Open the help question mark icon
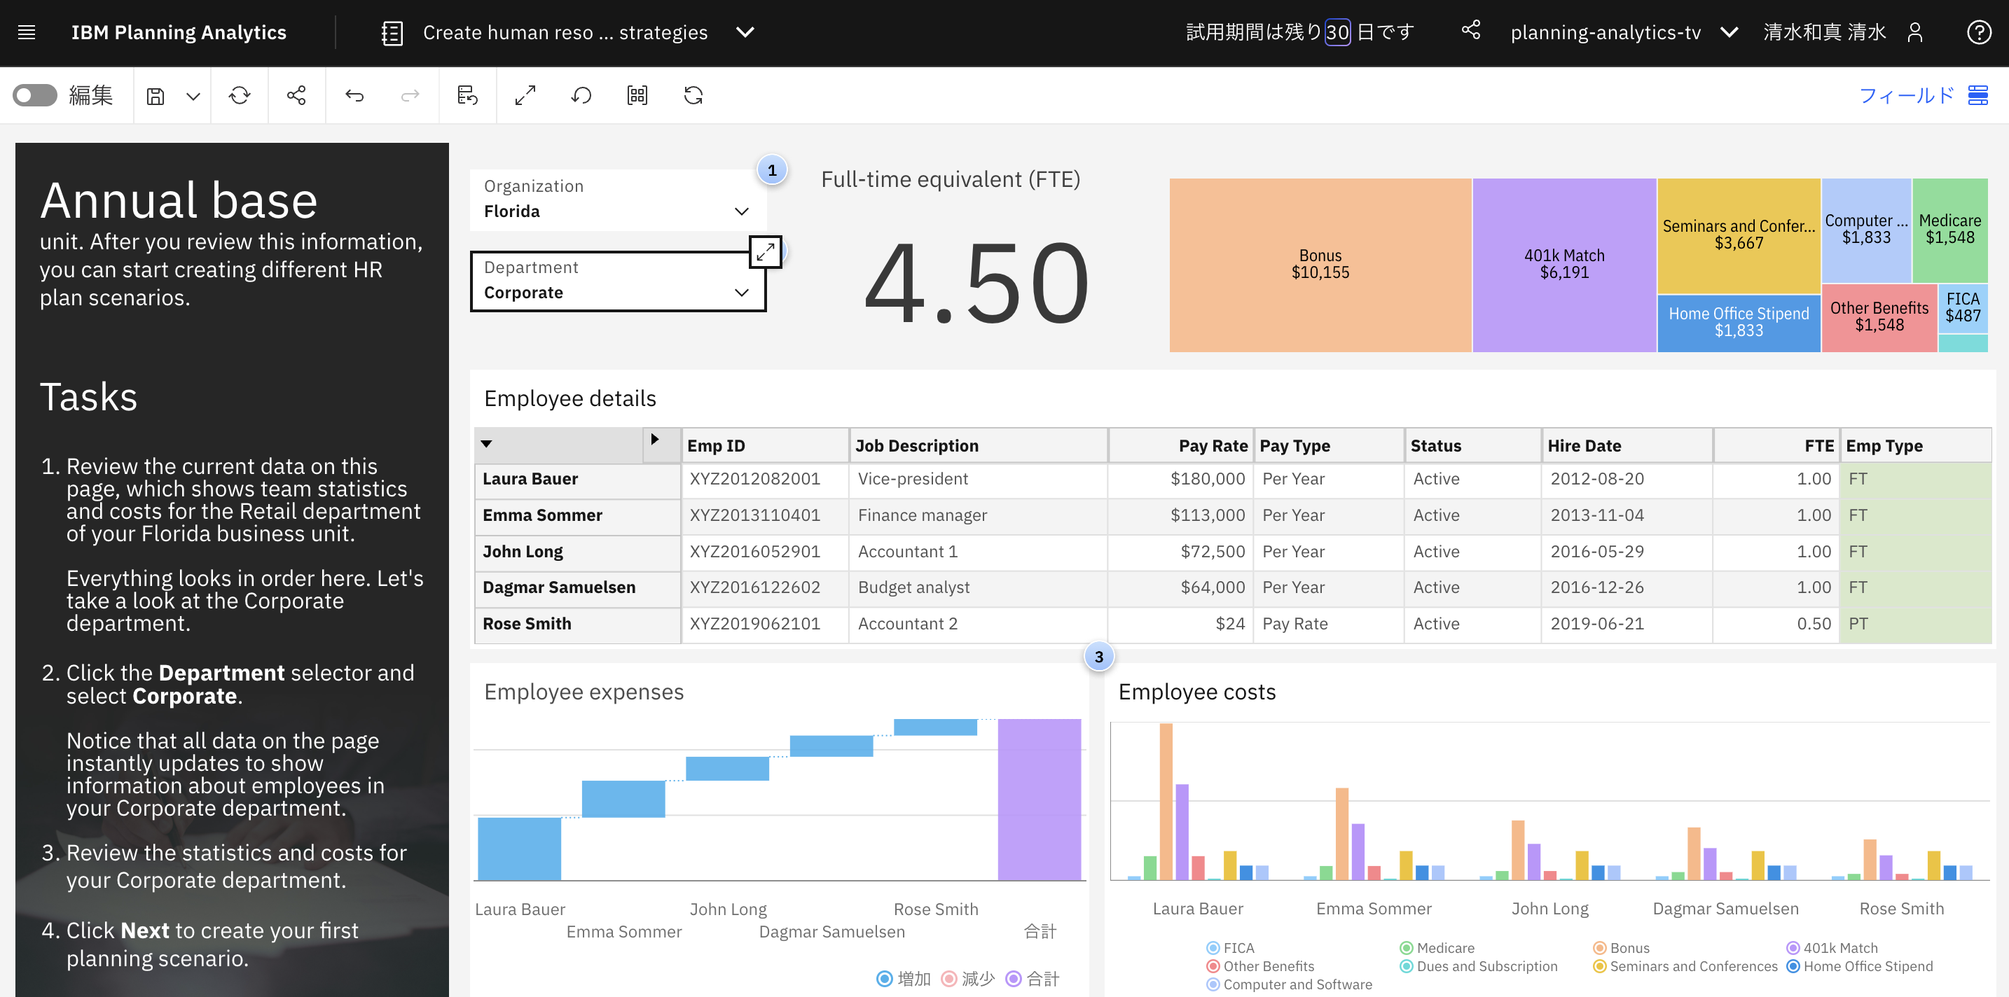 (x=1979, y=32)
